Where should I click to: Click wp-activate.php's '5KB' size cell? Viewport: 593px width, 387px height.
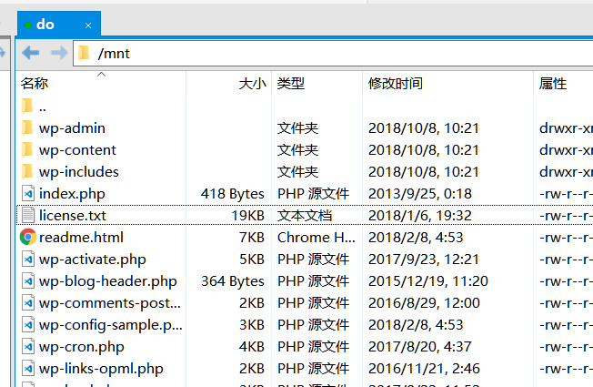(252, 260)
